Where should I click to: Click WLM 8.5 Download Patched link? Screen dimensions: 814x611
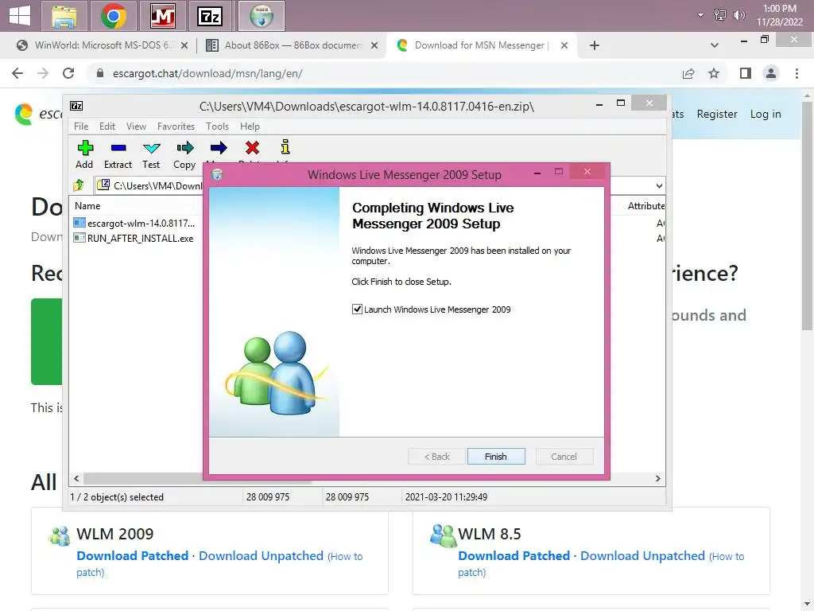pyautogui.click(x=514, y=555)
